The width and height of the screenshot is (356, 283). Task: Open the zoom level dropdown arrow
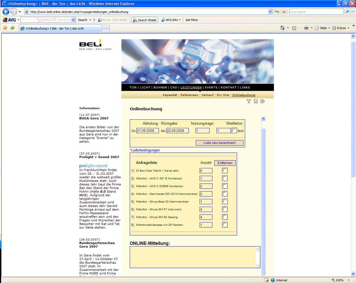pyautogui.click(x=349, y=280)
